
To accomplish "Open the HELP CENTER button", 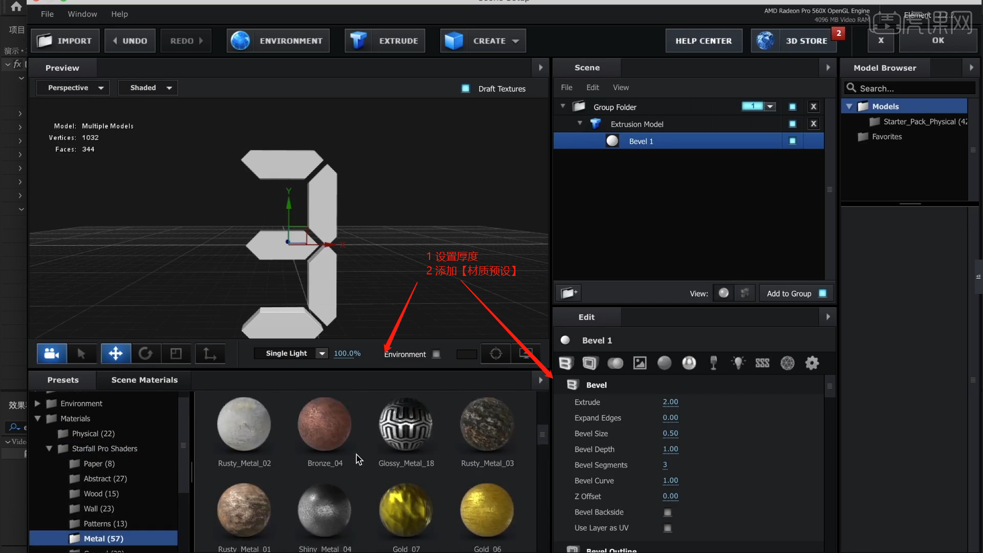I will [x=703, y=41].
